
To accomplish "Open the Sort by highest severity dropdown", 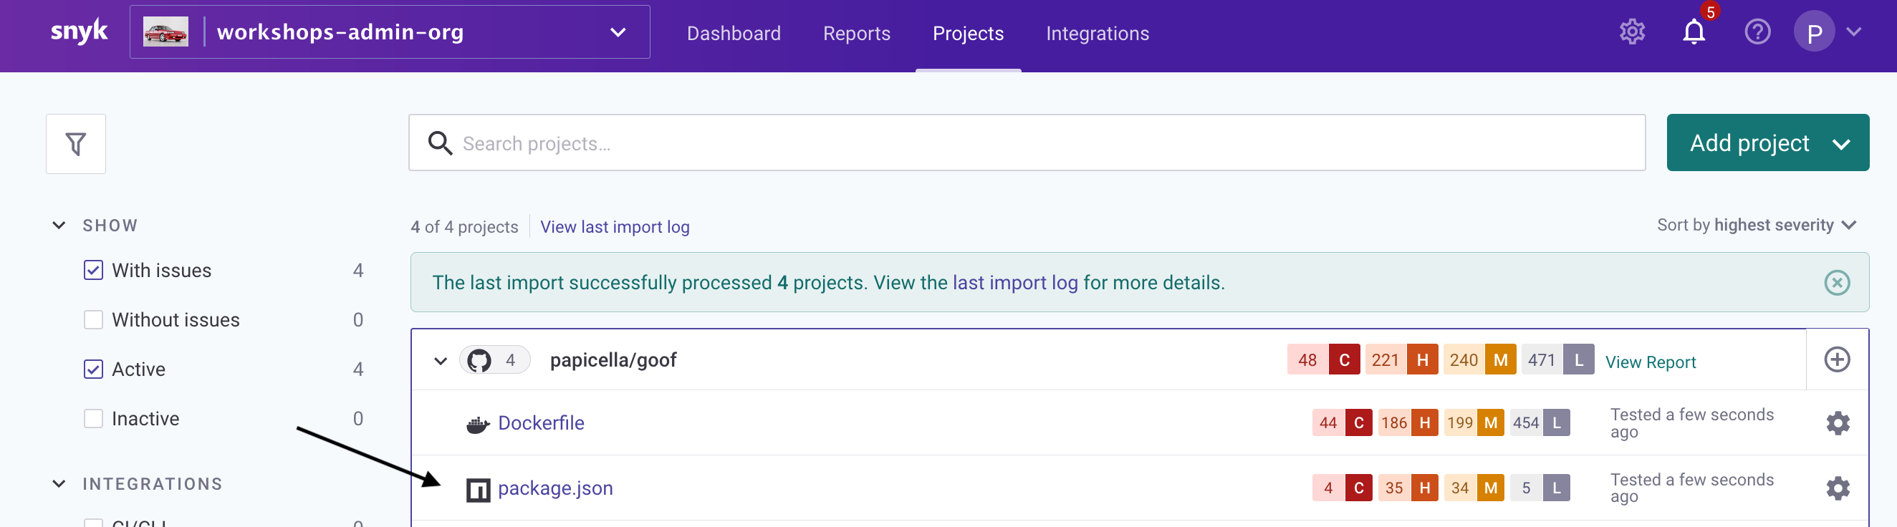I will coord(1756,226).
